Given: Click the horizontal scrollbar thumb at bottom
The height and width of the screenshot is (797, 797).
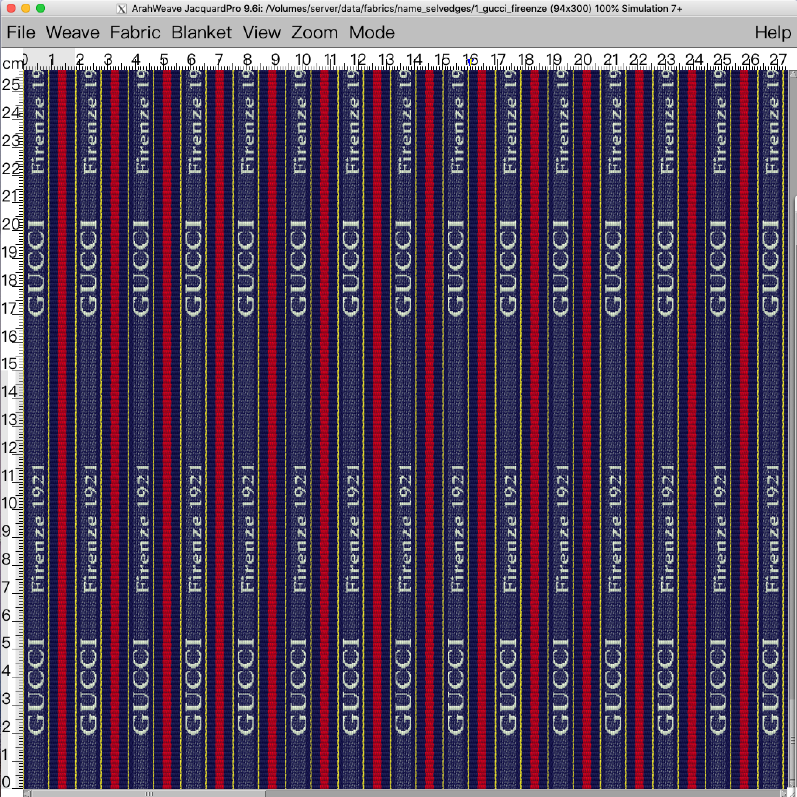Looking at the screenshot, I should point(148,793).
